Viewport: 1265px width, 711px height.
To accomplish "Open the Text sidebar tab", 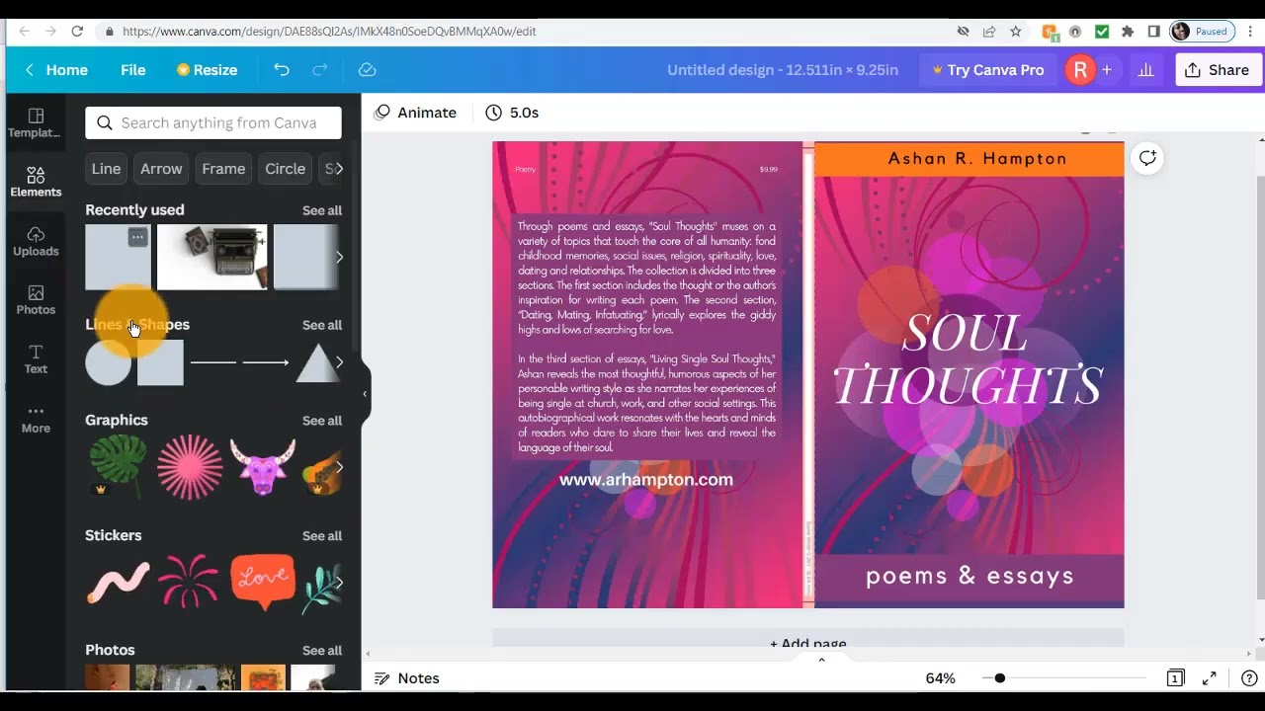I will pyautogui.click(x=36, y=359).
